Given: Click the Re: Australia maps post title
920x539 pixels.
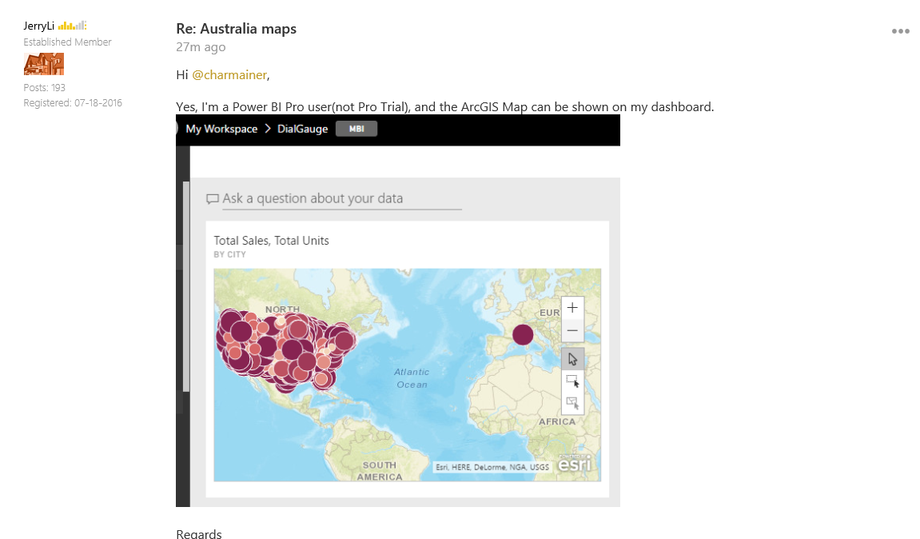Looking at the screenshot, I should pos(236,29).
